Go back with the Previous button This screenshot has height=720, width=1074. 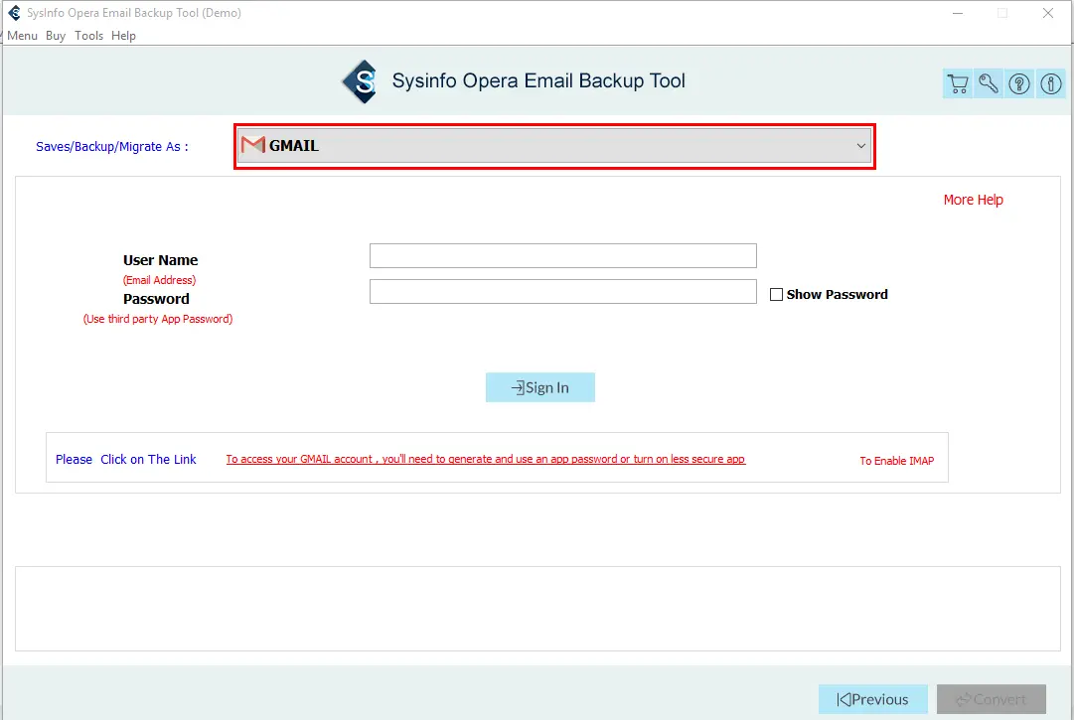pyautogui.click(x=872, y=699)
